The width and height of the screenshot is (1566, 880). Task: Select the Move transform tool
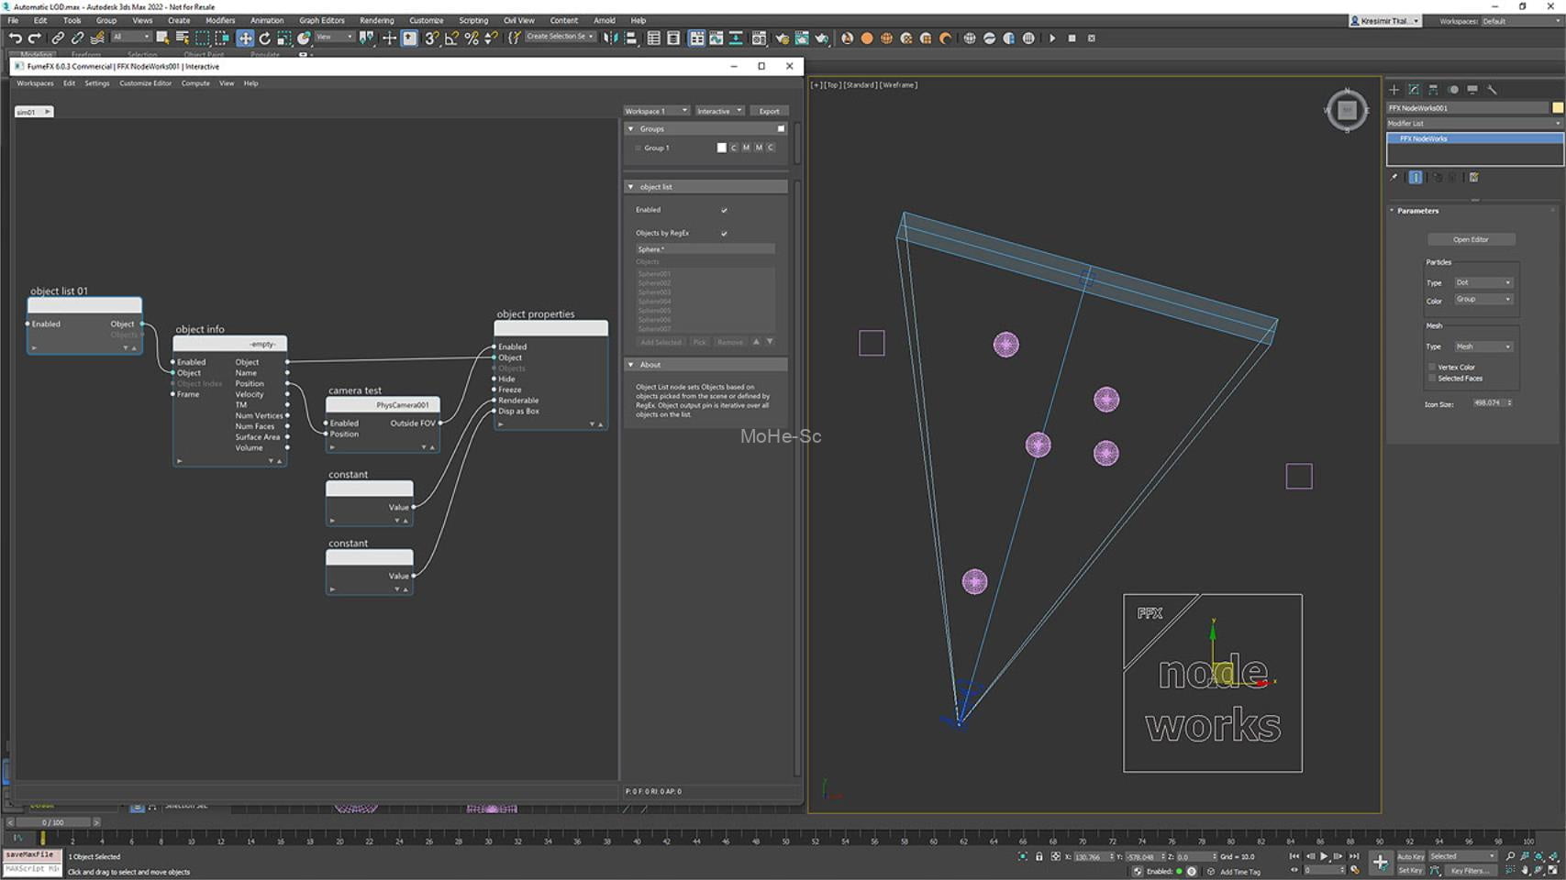pyautogui.click(x=245, y=38)
